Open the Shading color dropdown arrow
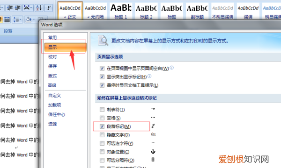Viewport: 281px width, 168px height. click(x=34, y=19)
